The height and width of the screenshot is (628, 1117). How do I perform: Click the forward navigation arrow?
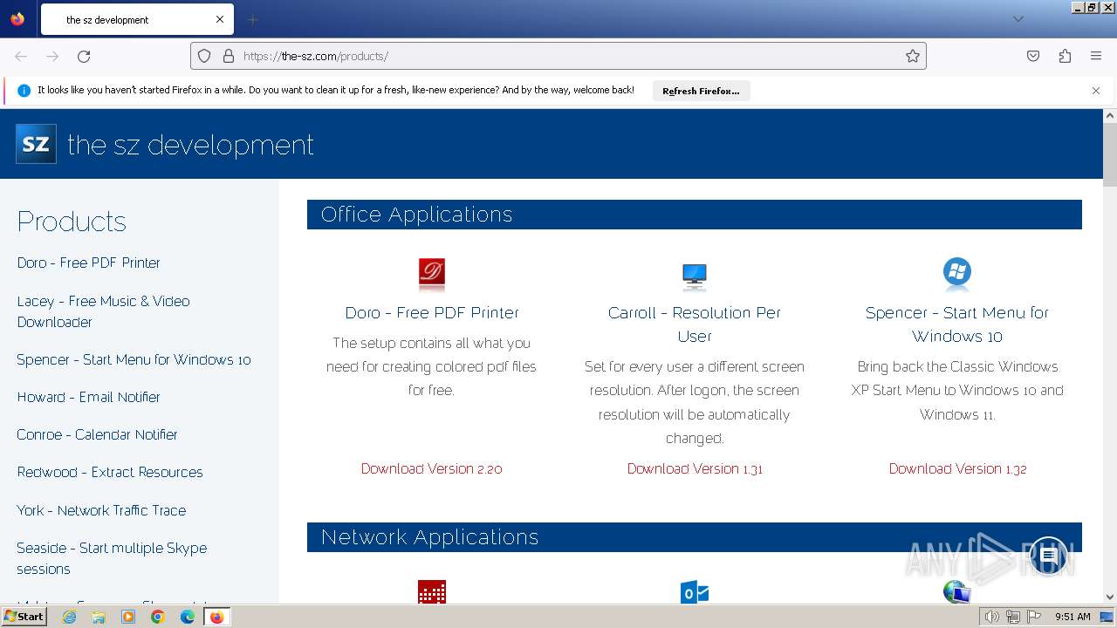(52, 56)
